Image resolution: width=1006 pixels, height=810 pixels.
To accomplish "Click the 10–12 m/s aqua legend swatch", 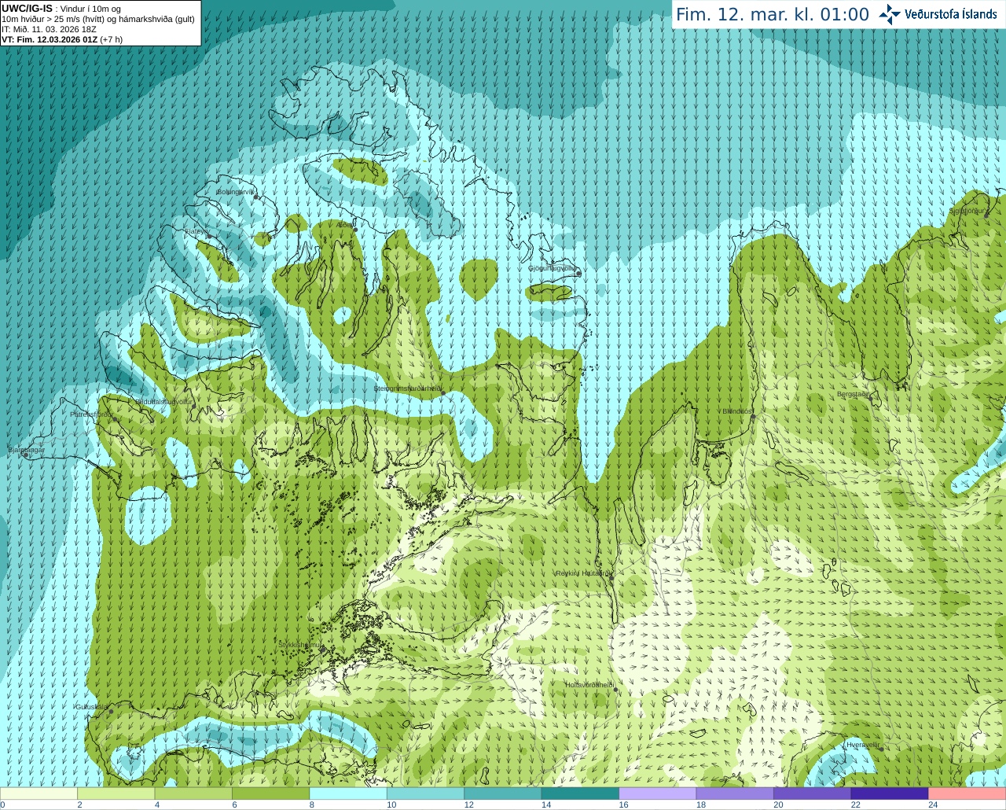I will (426, 793).
